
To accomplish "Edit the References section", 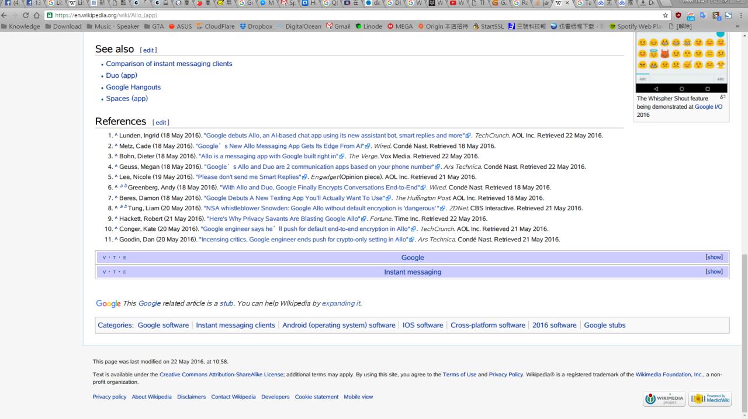I will pos(161,122).
